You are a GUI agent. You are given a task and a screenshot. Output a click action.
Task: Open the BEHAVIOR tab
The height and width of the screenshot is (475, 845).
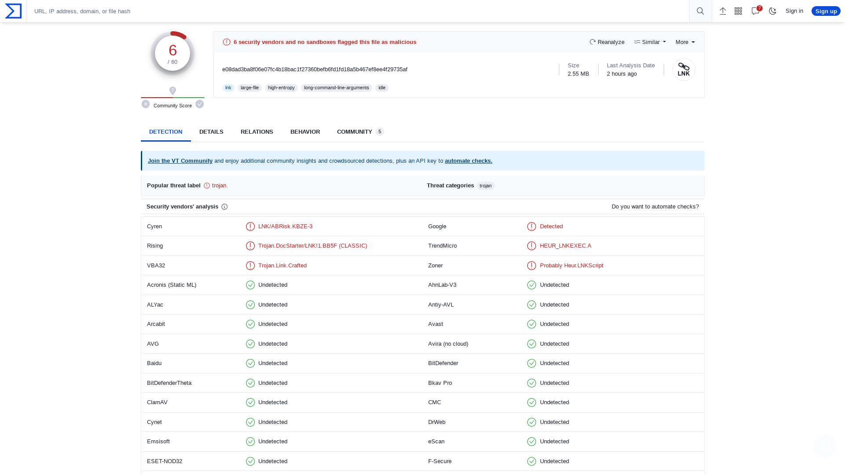[x=305, y=132]
